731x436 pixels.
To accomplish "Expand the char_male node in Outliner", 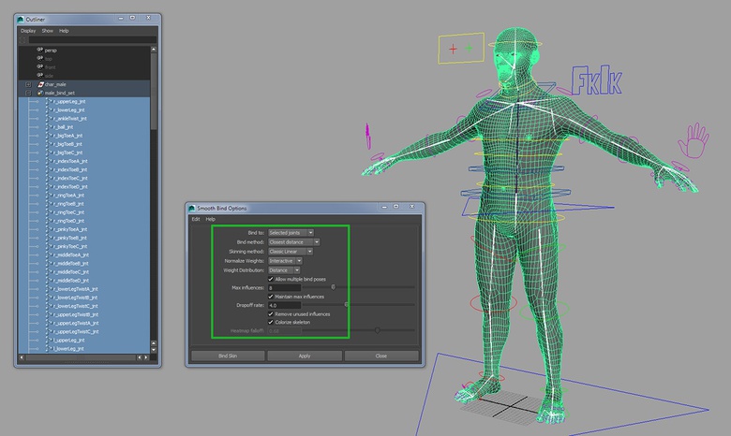I will pyautogui.click(x=28, y=84).
